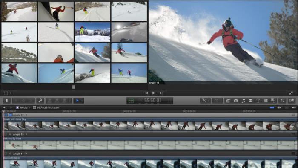
Task: Toggle solo selected clips
Action: (x=287, y=107)
